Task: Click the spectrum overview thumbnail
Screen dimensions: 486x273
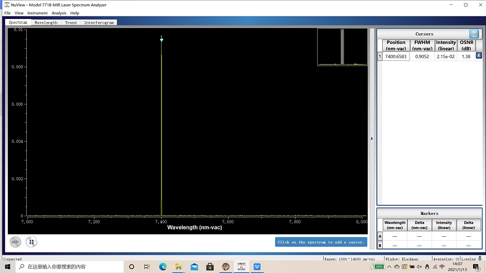Action: coord(342,47)
